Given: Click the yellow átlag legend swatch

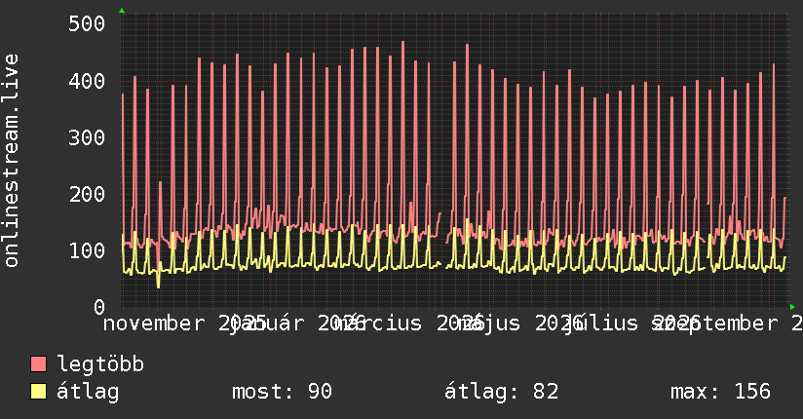Looking at the screenshot, I should [x=38, y=391].
